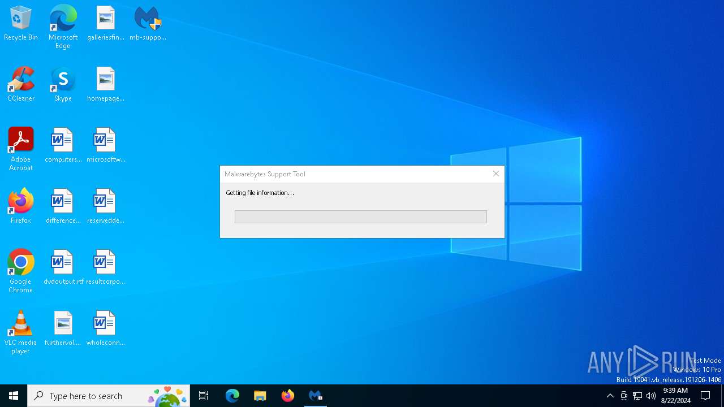Select the Adobe Acrobat desktop shortcut
The height and width of the screenshot is (407, 724).
[21, 149]
